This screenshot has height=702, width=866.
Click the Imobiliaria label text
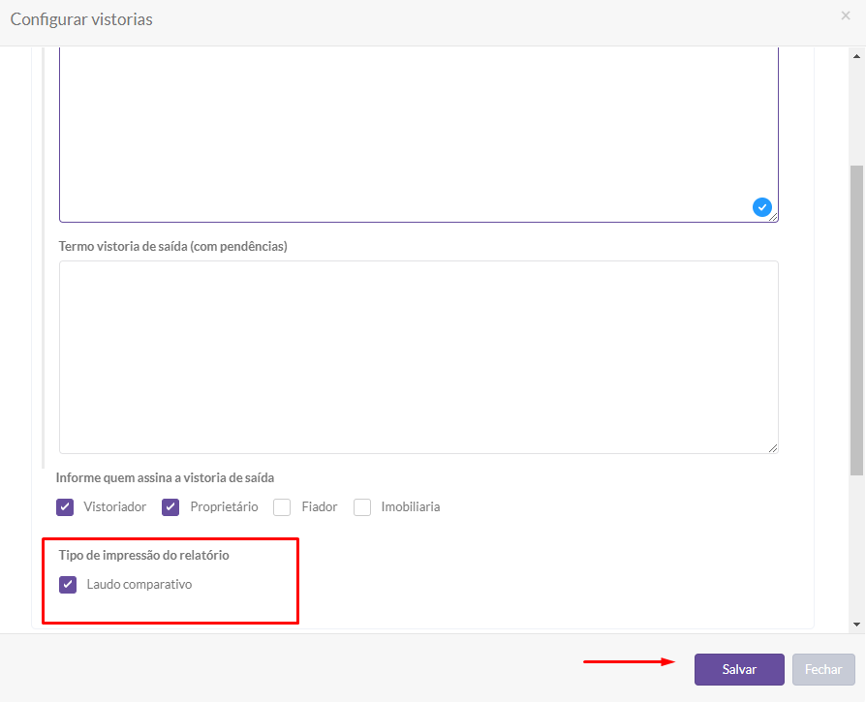pyautogui.click(x=411, y=506)
